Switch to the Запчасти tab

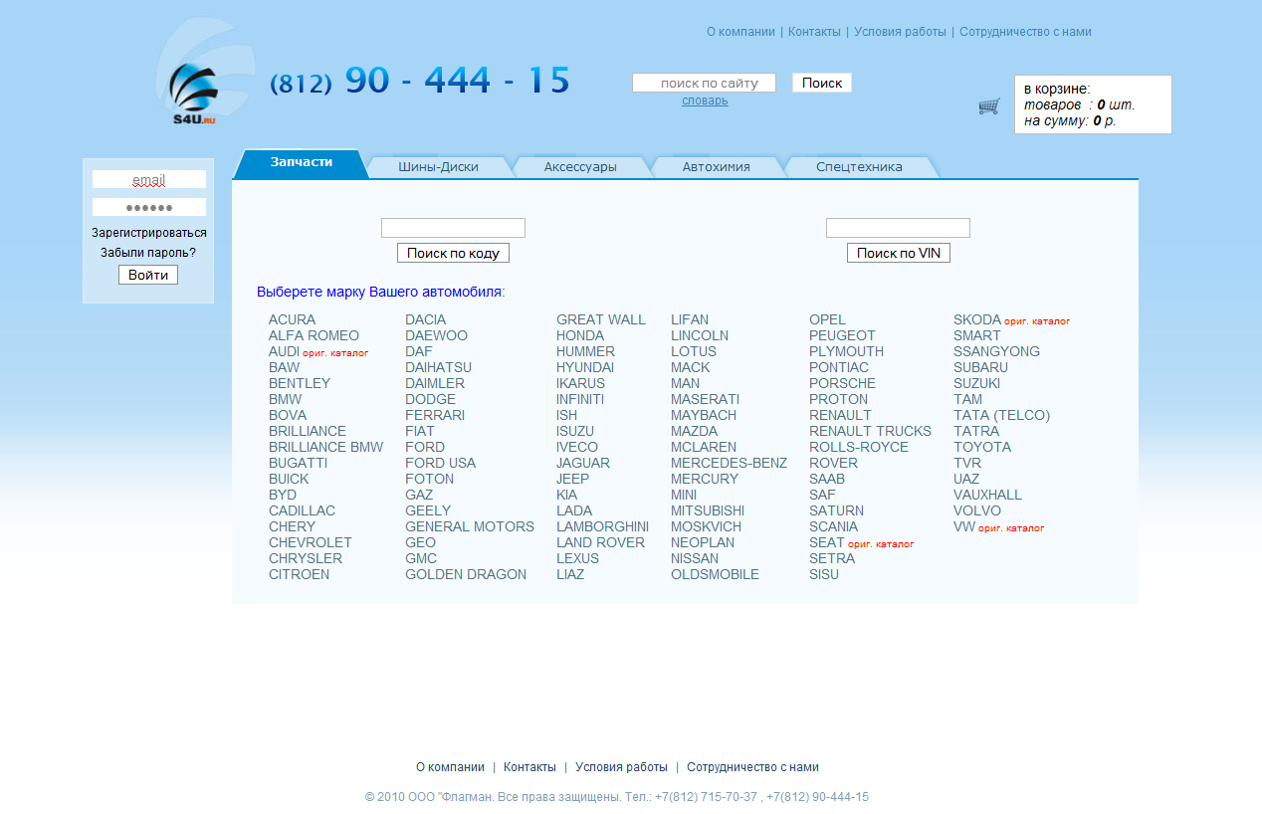click(x=301, y=162)
